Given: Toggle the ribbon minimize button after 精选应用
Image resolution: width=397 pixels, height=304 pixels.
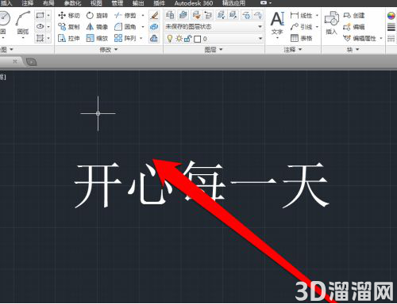Looking at the screenshot, I should coord(264,3).
